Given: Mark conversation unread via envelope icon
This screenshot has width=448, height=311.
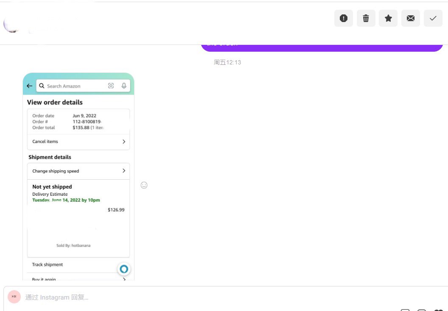Looking at the screenshot, I should [x=411, y=18].
